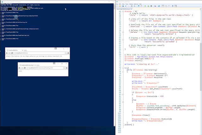Go back in the download?testing2.txt browser
The height and width of the screenshot is (135, 202).
click(20, 68)
